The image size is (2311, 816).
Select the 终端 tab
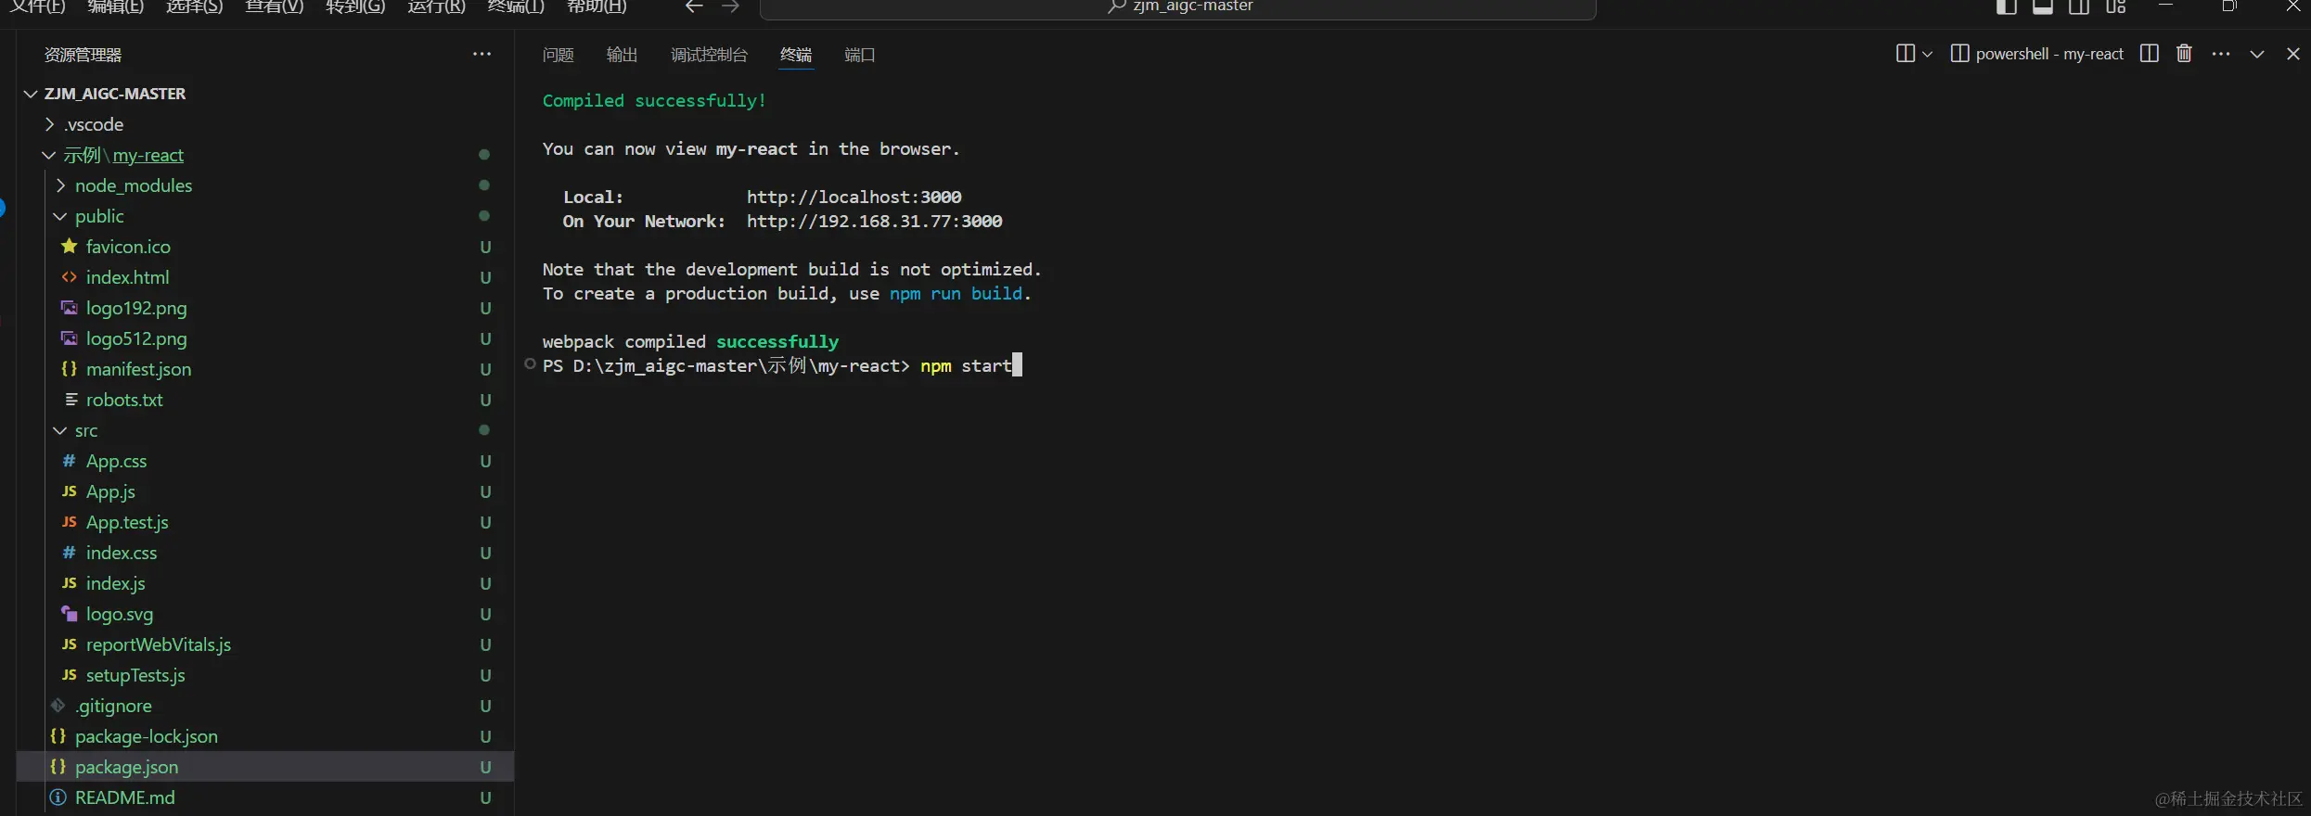click(x=796, y=55)
